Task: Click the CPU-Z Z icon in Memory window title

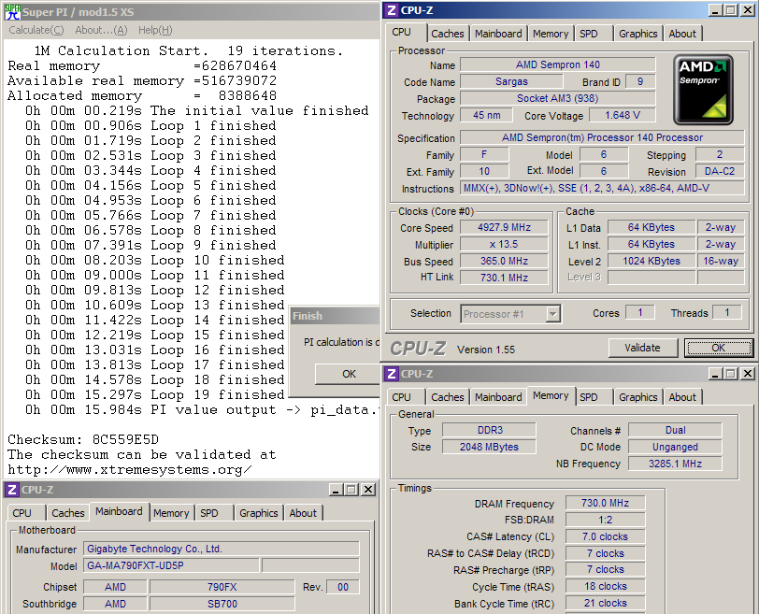Action: point(392,374)
